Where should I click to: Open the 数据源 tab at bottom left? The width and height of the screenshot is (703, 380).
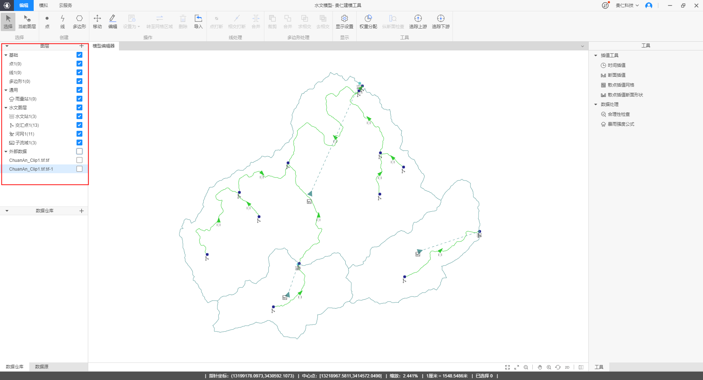pyautogui.click(x=42, y=366)
